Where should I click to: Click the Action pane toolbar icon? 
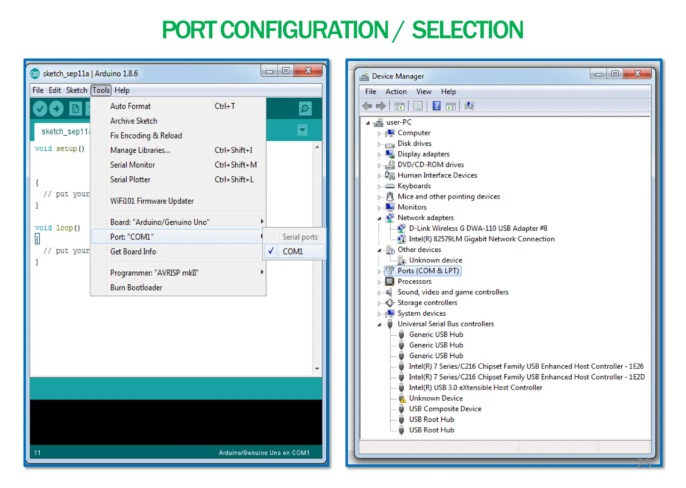coord(451,106)
